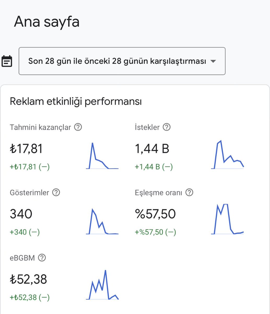Open the date range comparison dropdown
Image resolution: width=270 pixels, height=314 pixels.
coord(122,61)
